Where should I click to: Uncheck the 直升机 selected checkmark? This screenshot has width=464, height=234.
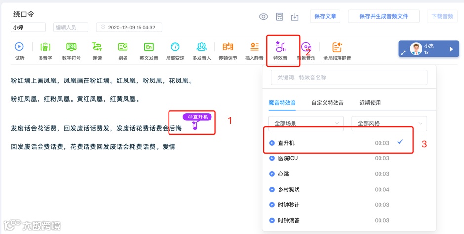[400, 142]
